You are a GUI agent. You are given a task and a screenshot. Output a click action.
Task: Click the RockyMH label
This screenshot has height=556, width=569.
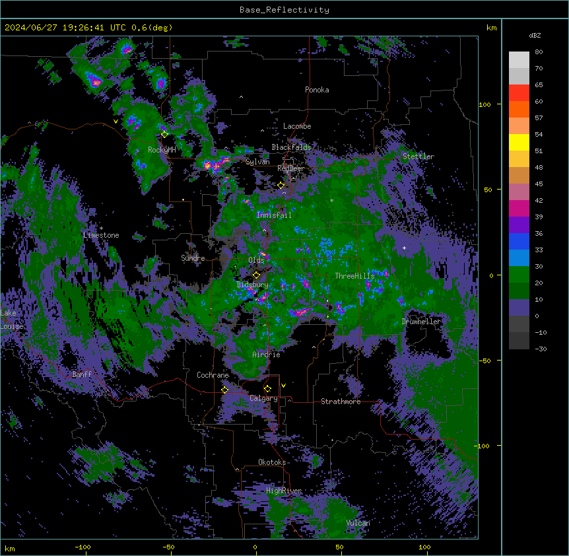click(x=162, y=150)
